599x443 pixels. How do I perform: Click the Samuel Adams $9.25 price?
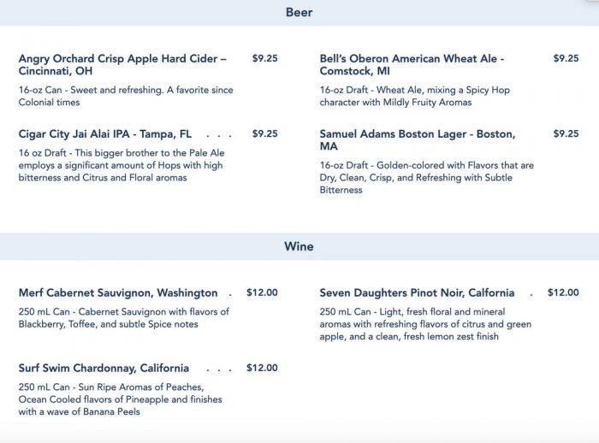tap(566, 134)
